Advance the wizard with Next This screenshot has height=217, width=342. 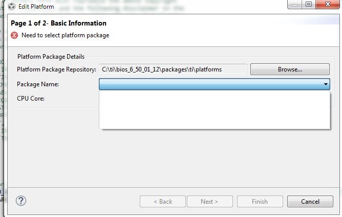(209, 201)
